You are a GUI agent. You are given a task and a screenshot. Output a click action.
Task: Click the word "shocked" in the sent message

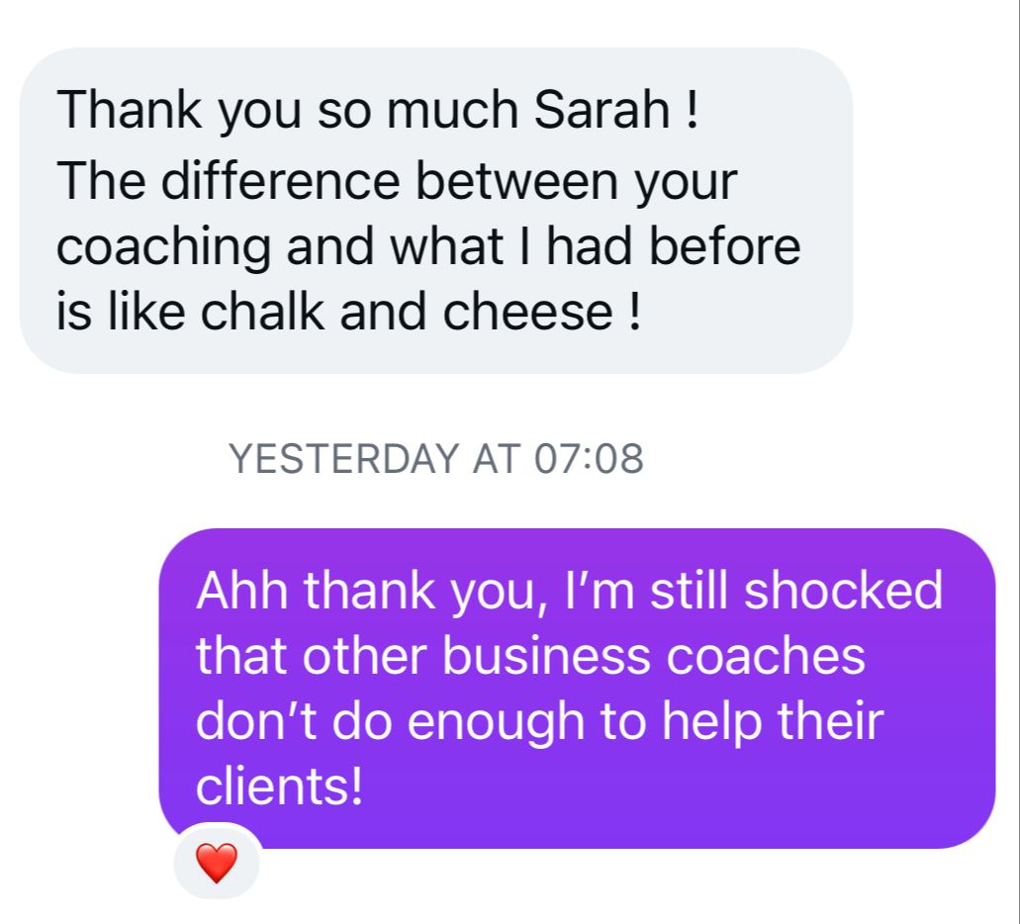(843, 591)
